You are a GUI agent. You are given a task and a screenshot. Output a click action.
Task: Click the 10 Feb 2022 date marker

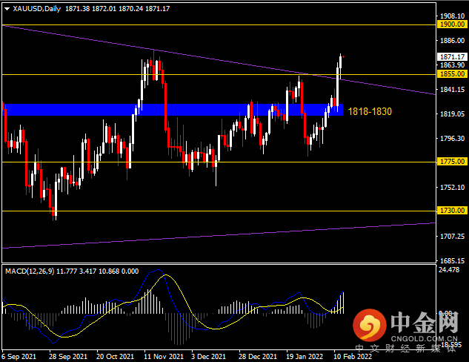point(353,357)
